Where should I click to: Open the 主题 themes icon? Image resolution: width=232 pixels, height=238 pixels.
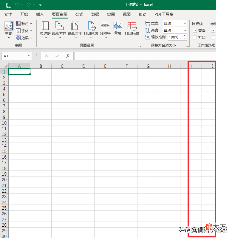pyautogui.click(x=9, y=26)
